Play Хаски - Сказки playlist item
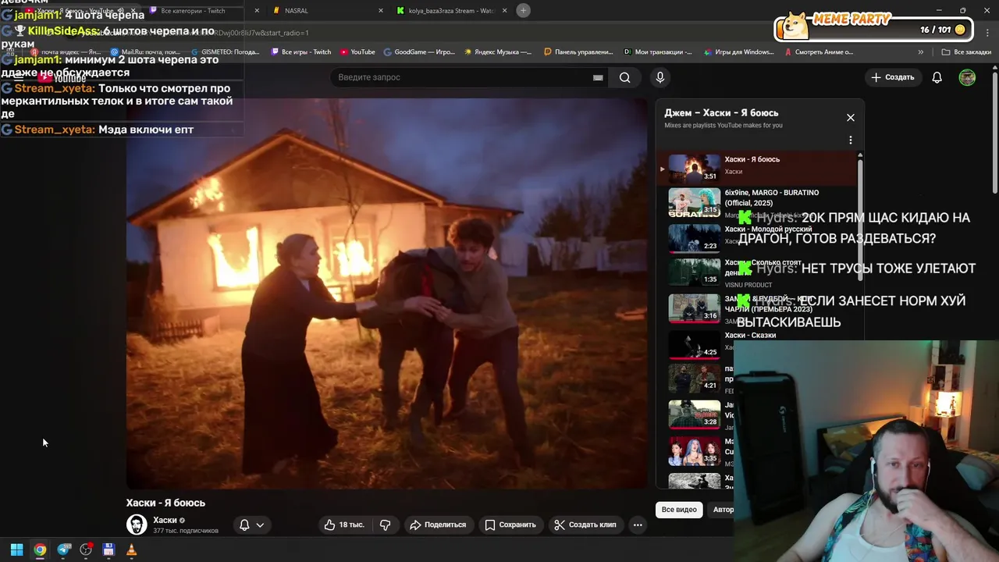The image size is (999, 562). [759, 343]
